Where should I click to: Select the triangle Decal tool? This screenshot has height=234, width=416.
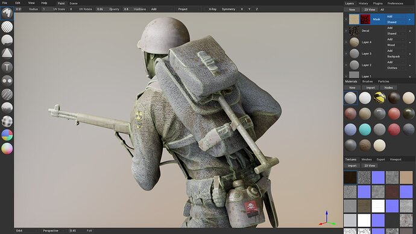(7, 53)
